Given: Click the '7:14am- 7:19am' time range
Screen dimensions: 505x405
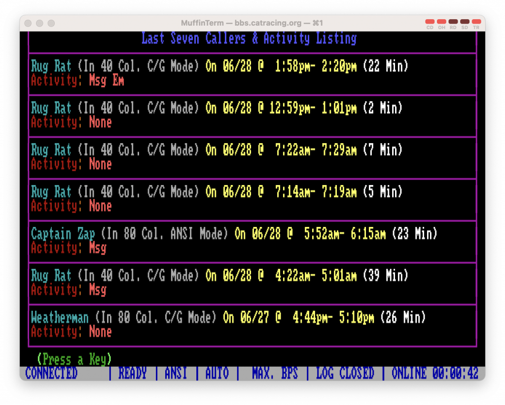Looking at the screenshot, I should tap(316, 192).
